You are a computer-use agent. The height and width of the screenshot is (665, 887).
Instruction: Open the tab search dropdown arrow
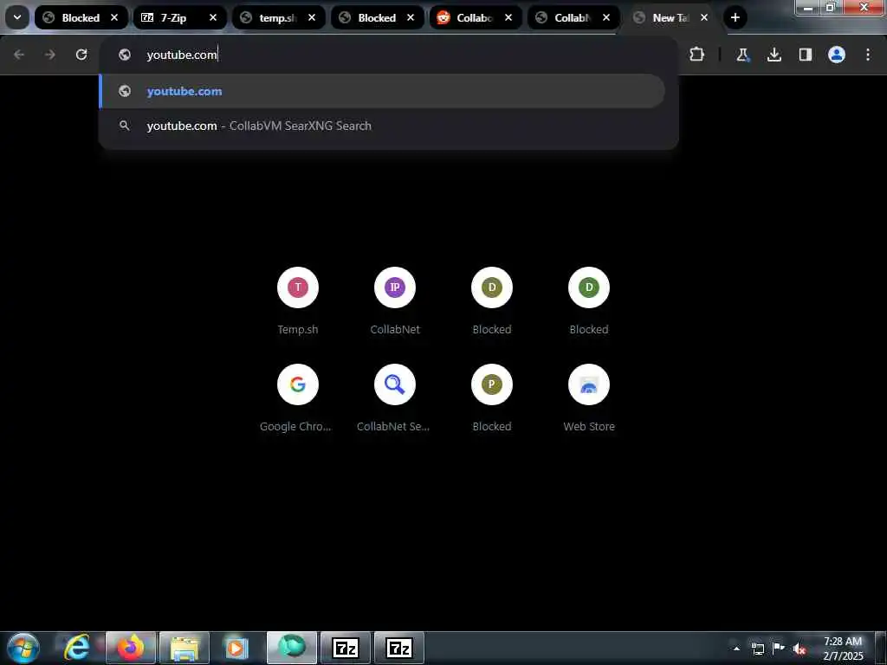[17, 17]
